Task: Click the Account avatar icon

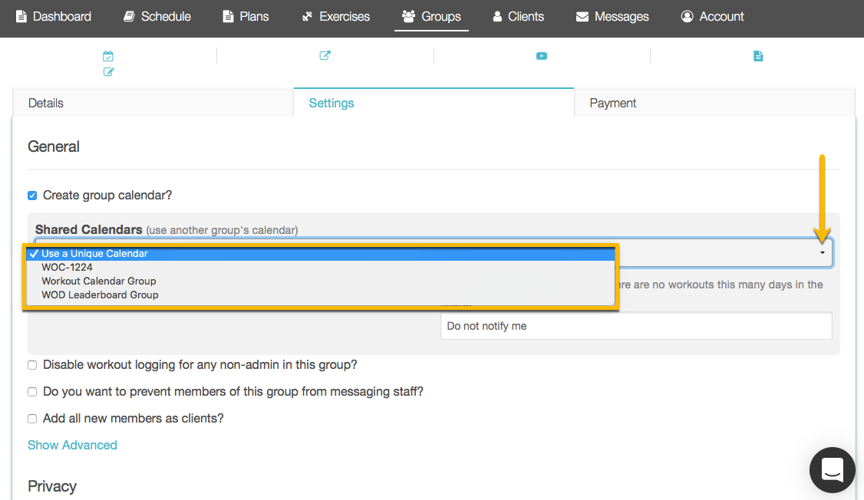Action: 687,17
